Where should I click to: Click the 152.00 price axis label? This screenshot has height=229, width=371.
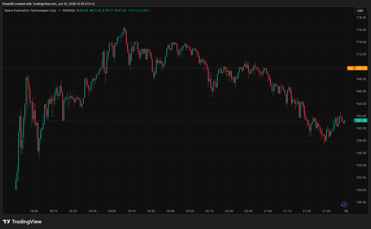(x=361, y=178)
